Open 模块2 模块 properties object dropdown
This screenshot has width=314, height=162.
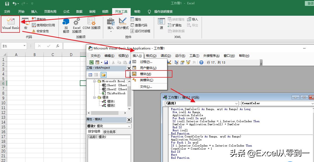click(129, 126)
